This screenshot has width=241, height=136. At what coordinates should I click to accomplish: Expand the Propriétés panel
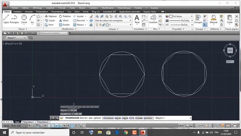pos(178,29)
